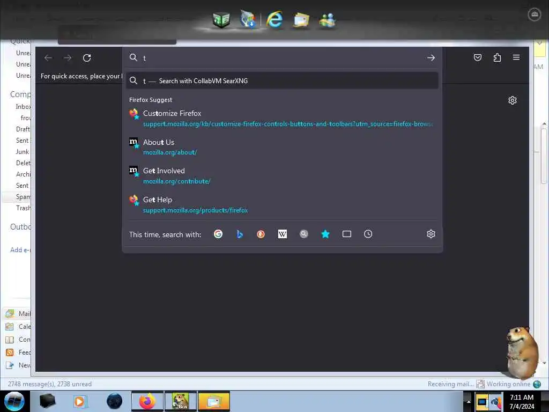
Task: Click the dock's download gadget icon
Action: coord(248,19)
